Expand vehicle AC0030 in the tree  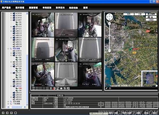coord(11,13)
